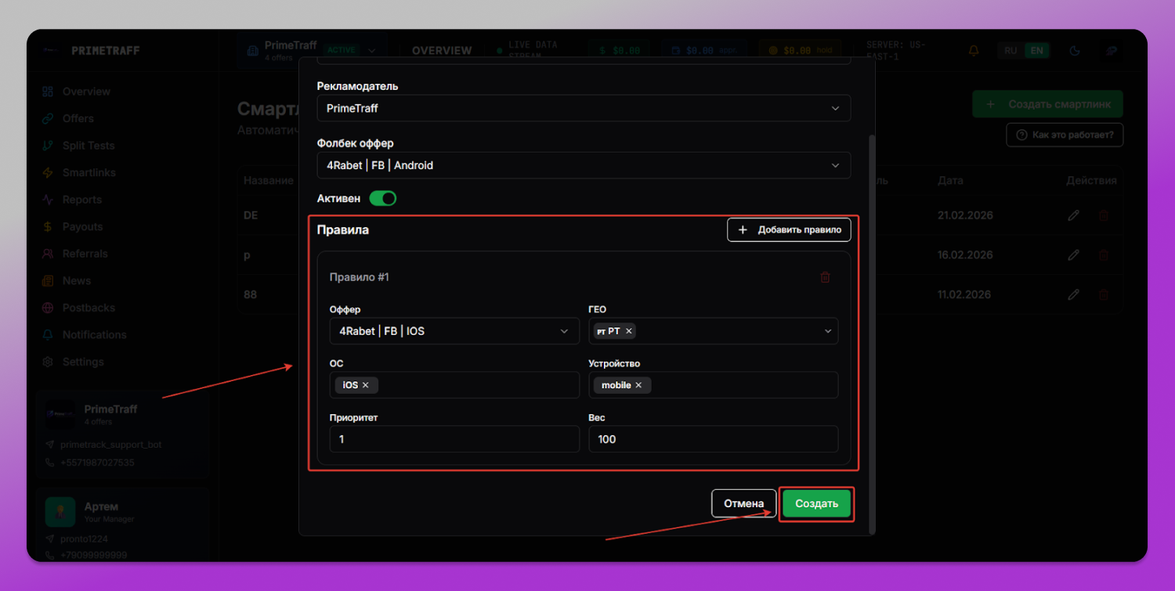The width and height of the screenshot is (1175, 591).
Task: Click the $0.00 hold balance badge
Action: (799, 50)
